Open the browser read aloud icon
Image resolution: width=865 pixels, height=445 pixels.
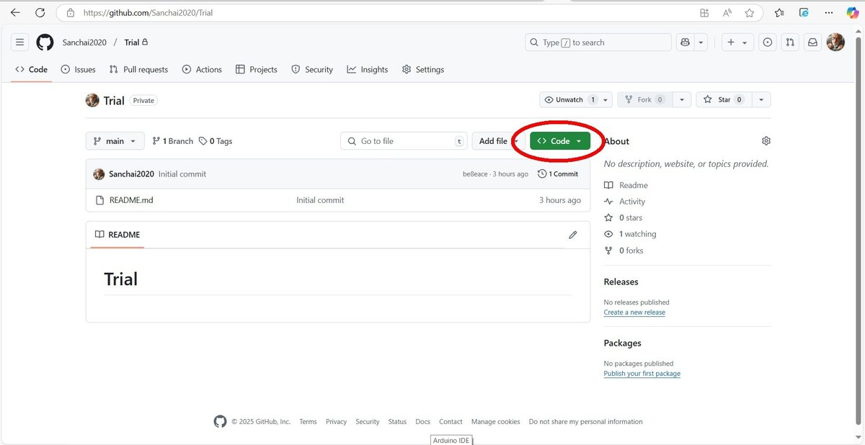pos(727,12)
